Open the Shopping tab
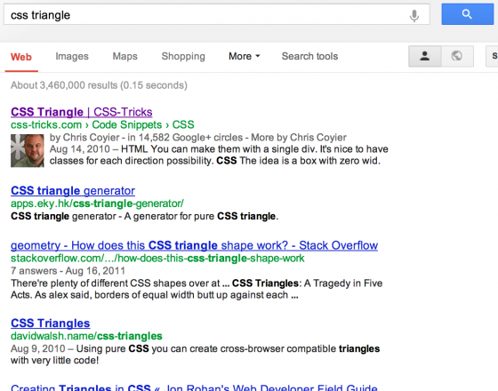Image resolution: width=498 pixels, height=391 pixels. coord(183,56)
